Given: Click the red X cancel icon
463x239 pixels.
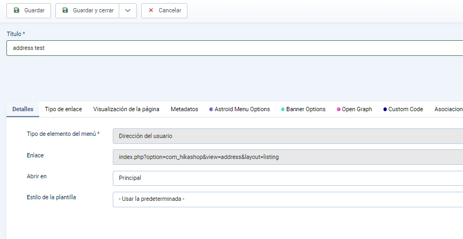Looking at the screenshot, I should [151, 11].
